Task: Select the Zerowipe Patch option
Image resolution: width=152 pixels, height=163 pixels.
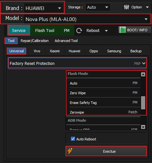Action: click(x=104, y=112)
